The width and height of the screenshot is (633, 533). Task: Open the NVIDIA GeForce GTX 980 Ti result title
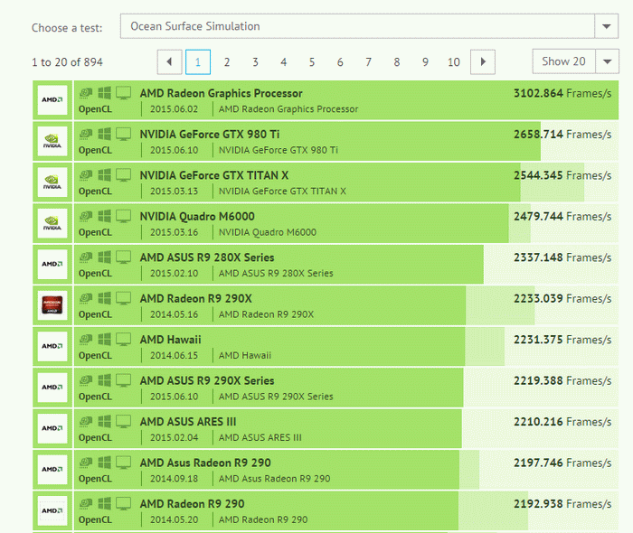[210, 135]
